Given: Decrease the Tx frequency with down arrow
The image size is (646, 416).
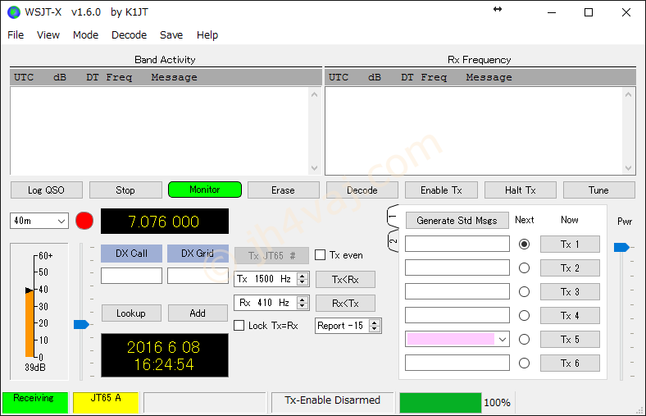Looking at the screenshot, I should pyautogui.click(x=303, y=282).
